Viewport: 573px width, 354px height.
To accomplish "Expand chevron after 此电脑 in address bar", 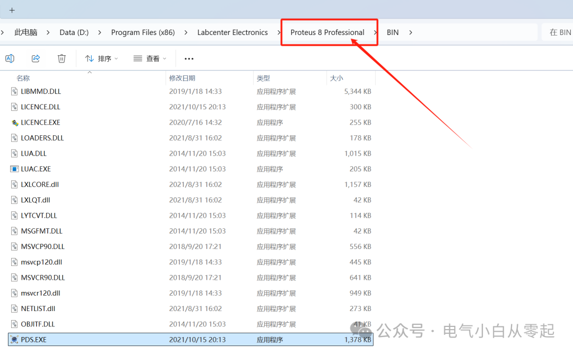I will pos(48,32).
